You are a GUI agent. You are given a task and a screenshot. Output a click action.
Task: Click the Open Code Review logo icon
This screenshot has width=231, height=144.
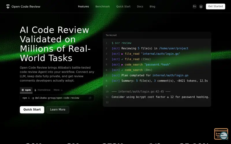tap(8, 6)
